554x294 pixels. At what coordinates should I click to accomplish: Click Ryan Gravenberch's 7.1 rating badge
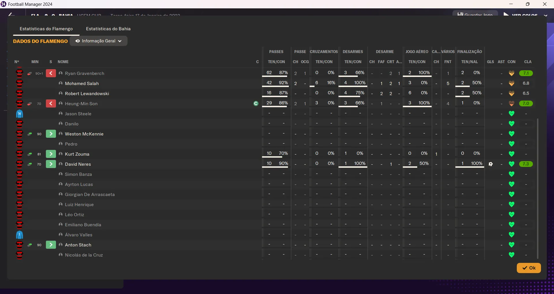(x=526, y=73)
